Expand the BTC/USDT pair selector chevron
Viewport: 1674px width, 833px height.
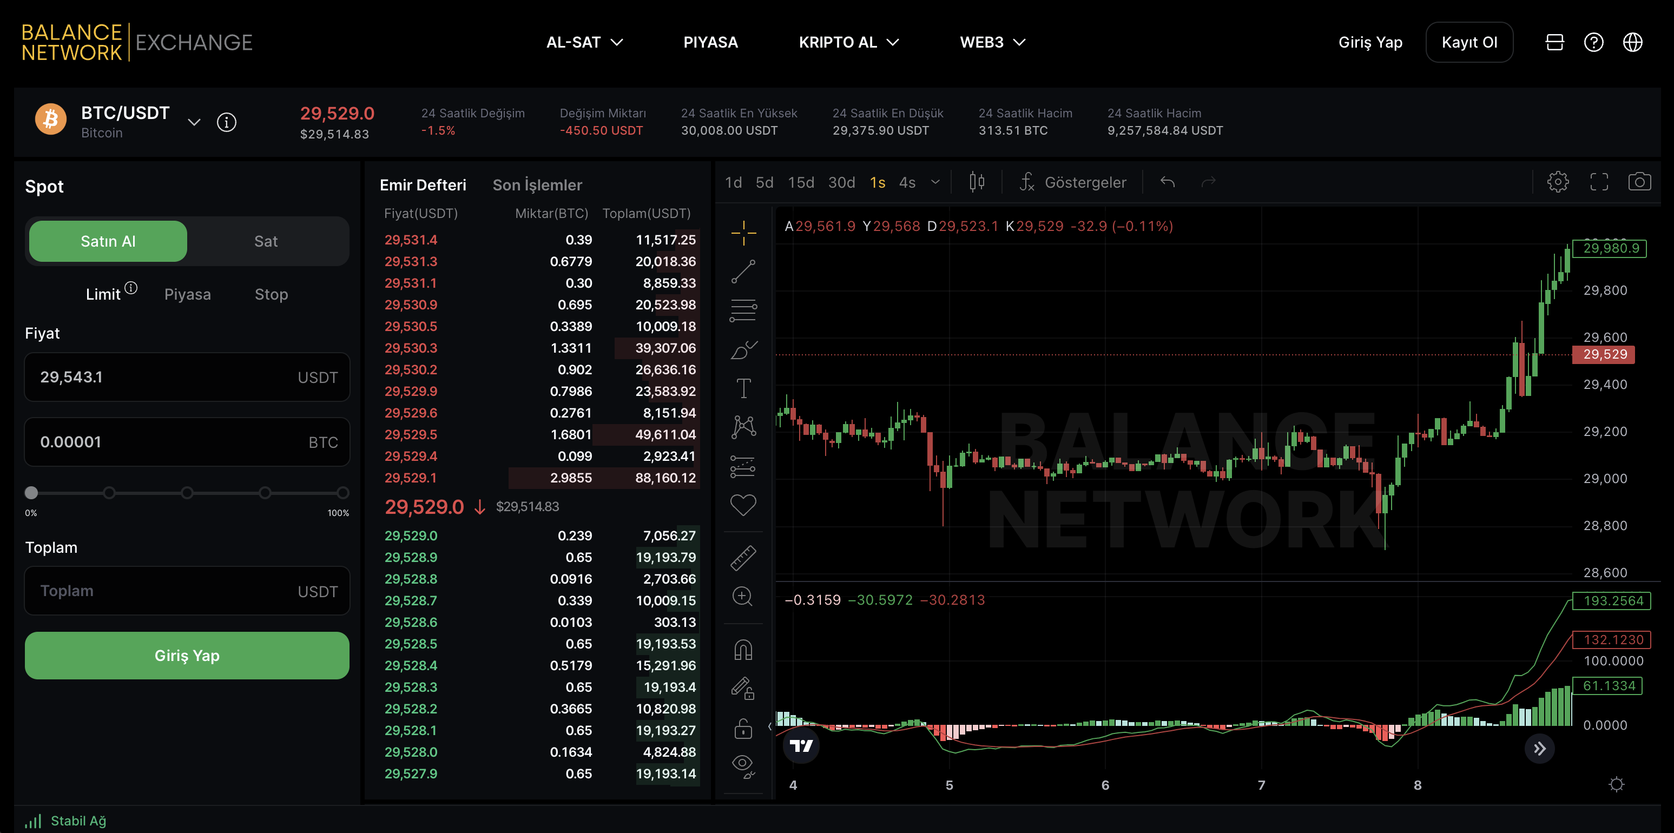point(194,122)
